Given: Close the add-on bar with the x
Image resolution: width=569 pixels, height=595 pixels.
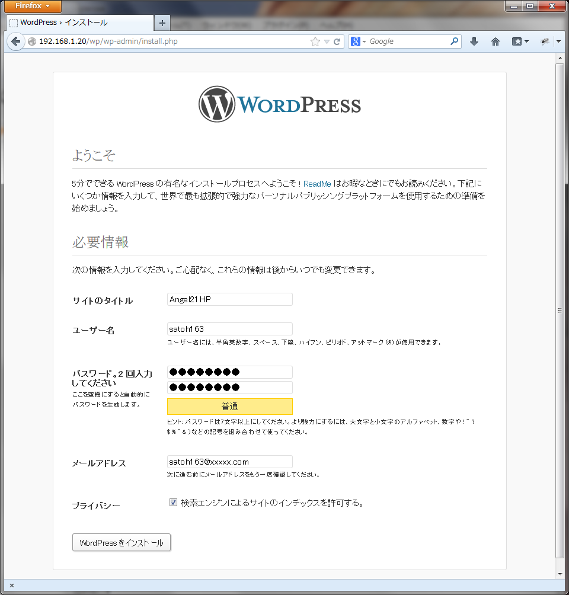Looking at the screenshot, I should click(x=12, y=586).
